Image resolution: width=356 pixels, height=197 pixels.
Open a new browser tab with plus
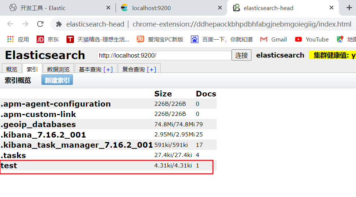coord(349,8)
